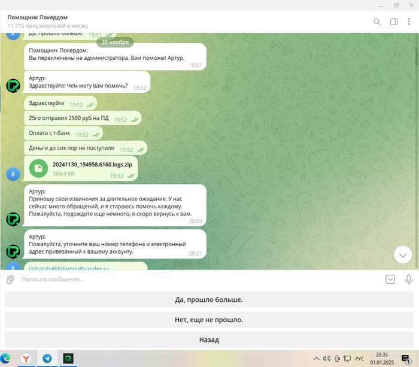Screen dimensions: 419x367
Task: Show hidden tray icons chevron
Action: pos(317,359)
